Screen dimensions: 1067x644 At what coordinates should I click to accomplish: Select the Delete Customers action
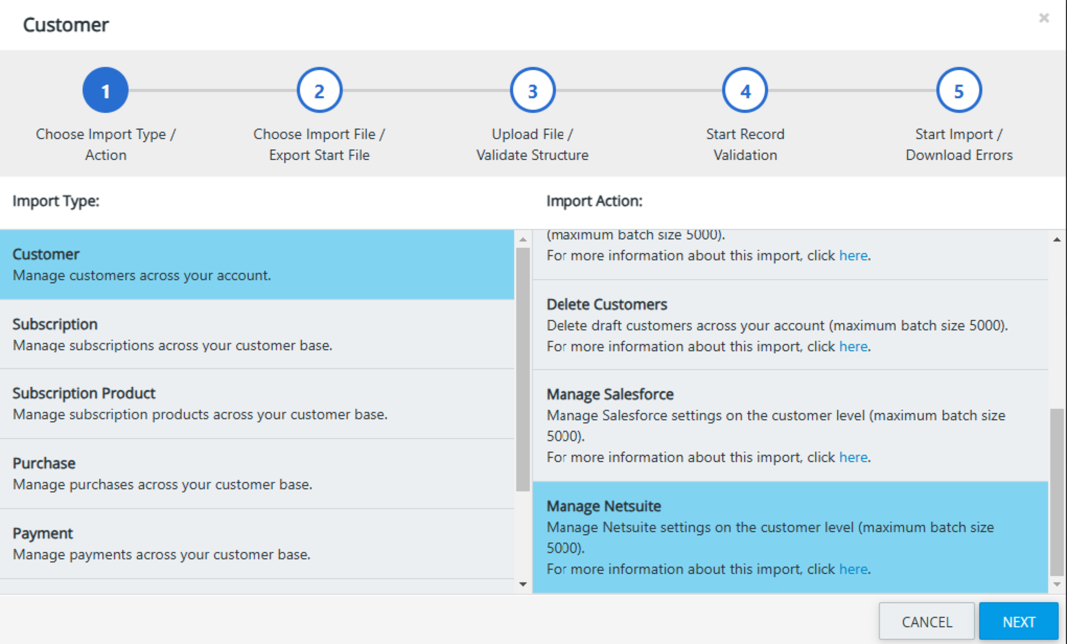790,325
